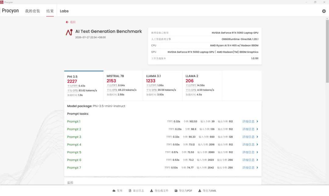Click the Prompt 1 task label
The image size is (329, 196).
[74, 121]
